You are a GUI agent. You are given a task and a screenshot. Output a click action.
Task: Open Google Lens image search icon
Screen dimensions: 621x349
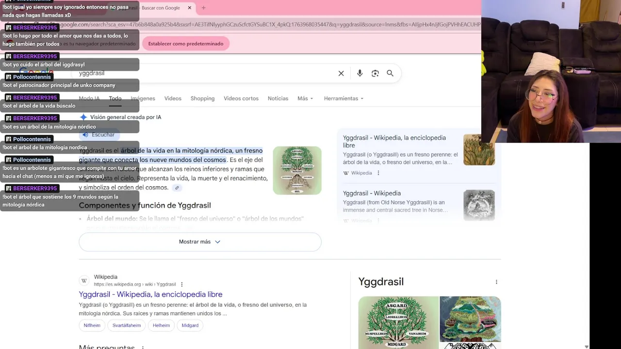[375, 73]
